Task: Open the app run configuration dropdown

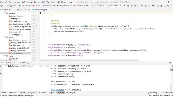Action: [100, 6]
